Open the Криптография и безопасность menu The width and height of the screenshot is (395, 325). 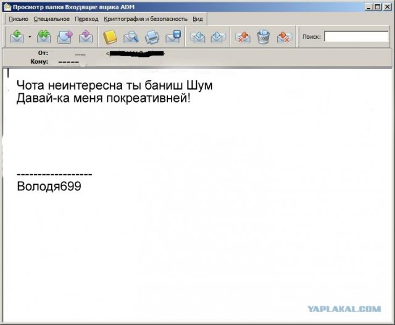tap(146, 19)
